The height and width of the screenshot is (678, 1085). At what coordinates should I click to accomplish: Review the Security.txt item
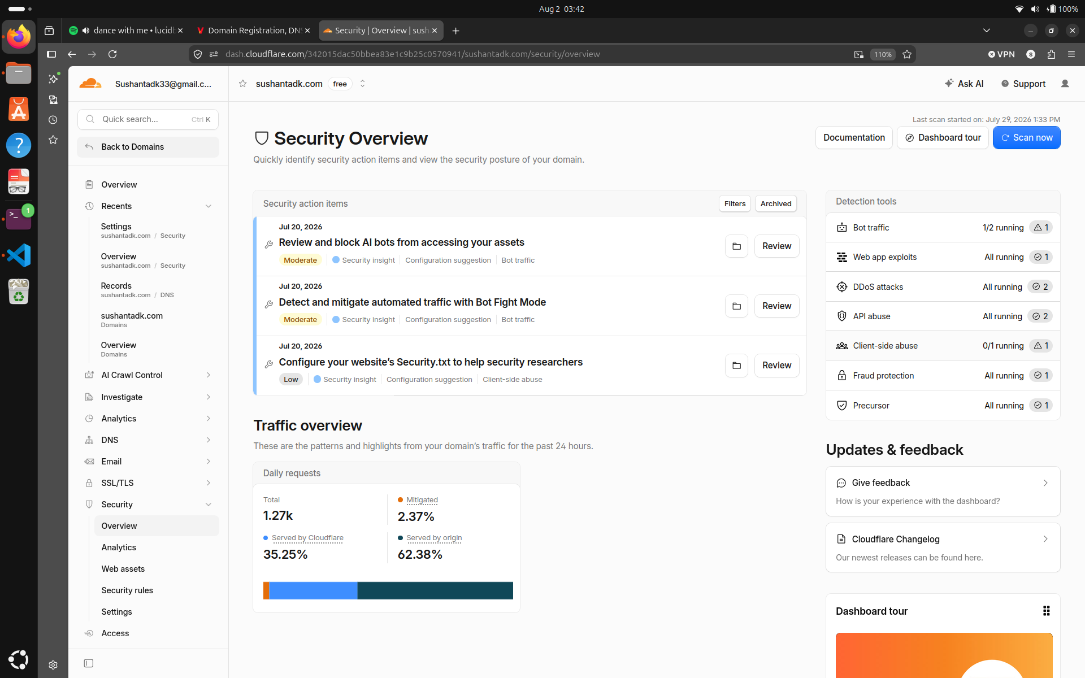(x=776, y=366)
